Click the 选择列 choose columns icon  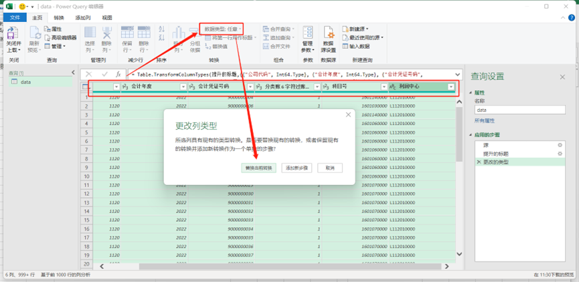point(90,33)
